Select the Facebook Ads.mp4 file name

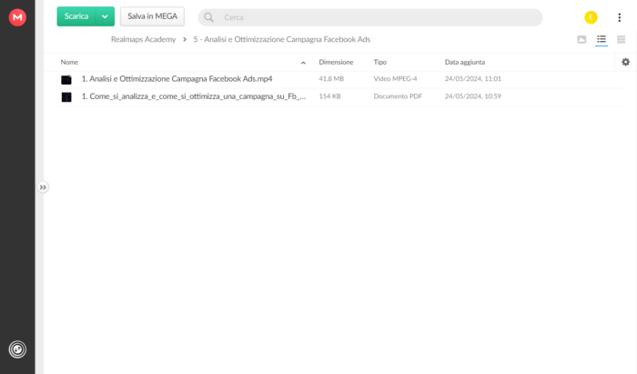tap(177, 79)
